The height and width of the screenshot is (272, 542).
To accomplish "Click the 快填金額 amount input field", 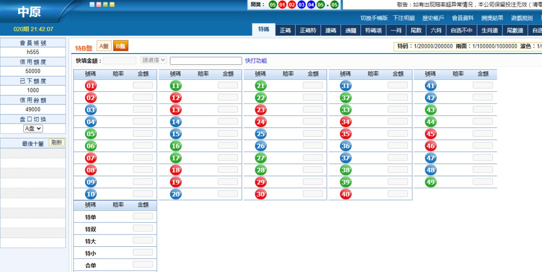I will click(x=119, y=60).
